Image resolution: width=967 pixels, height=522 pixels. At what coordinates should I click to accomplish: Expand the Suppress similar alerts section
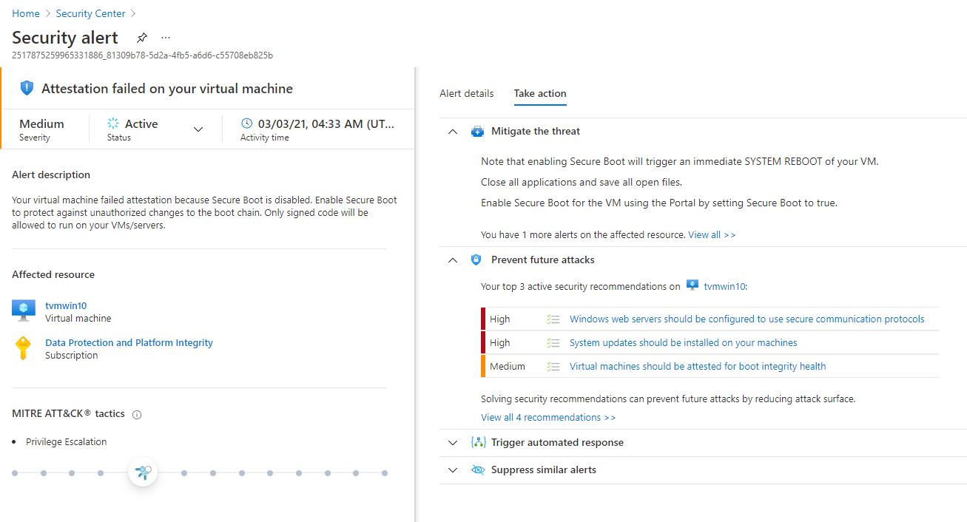(x=452, y=469)
